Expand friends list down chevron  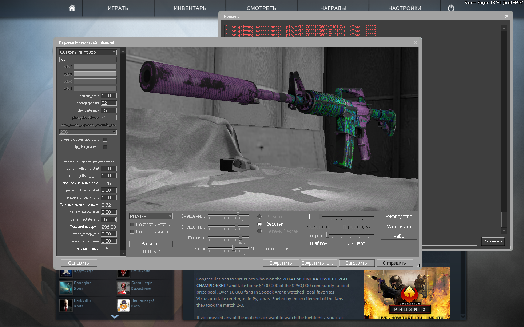point(115,317)
